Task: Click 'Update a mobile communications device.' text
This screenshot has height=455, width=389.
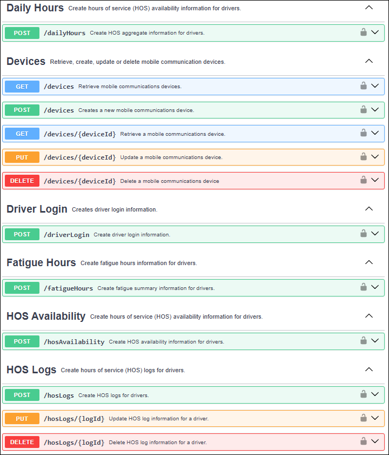Action: coord(171,157)
